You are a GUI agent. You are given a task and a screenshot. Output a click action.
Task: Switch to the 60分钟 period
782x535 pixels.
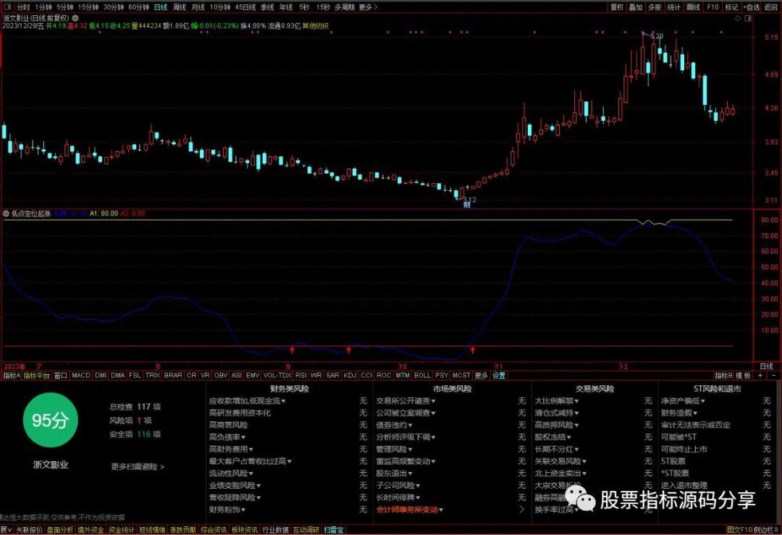point(138,7)
